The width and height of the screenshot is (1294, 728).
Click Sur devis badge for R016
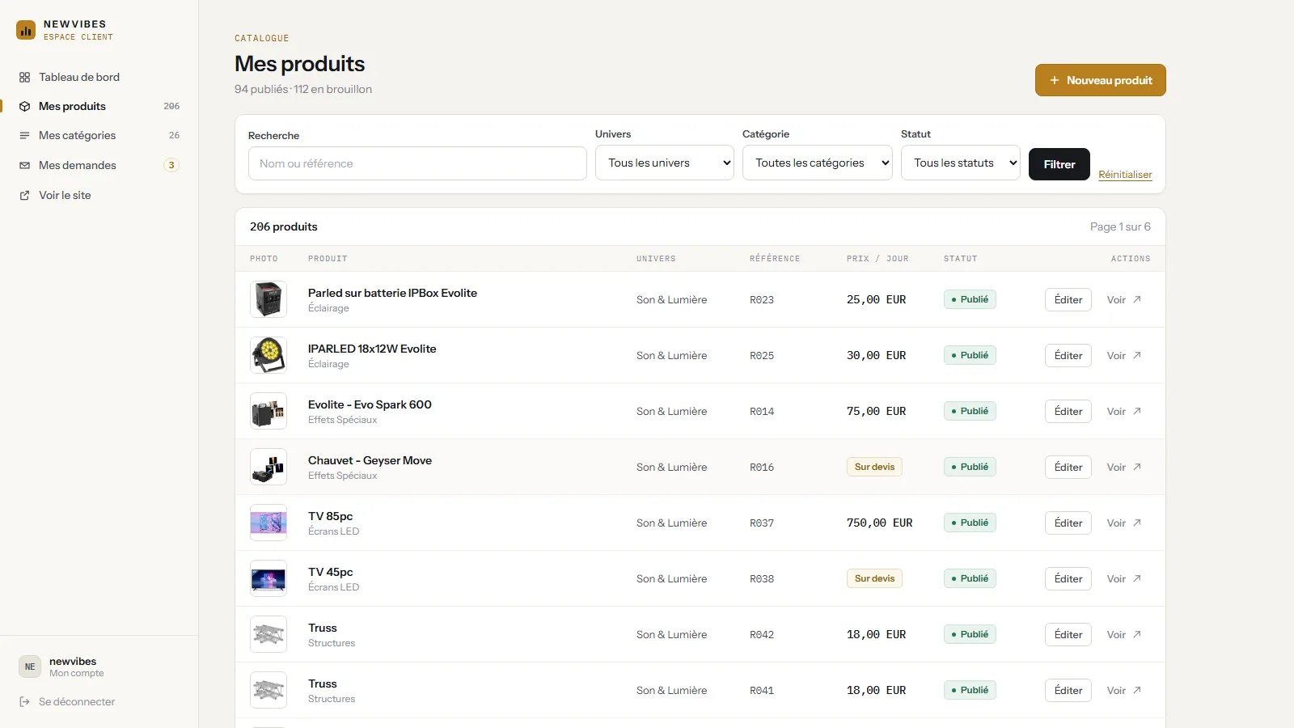click(874, 467)
